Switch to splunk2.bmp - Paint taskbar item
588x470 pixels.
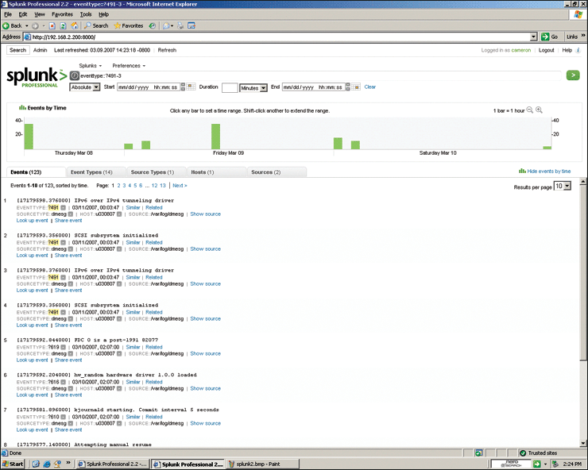click(x=262, y=464)
